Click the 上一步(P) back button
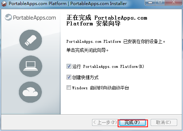This screenshot has height=131, width=183. [x=105, y=123]
